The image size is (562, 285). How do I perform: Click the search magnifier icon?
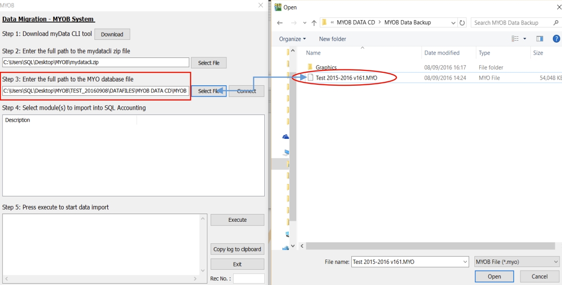coord(555,23)
